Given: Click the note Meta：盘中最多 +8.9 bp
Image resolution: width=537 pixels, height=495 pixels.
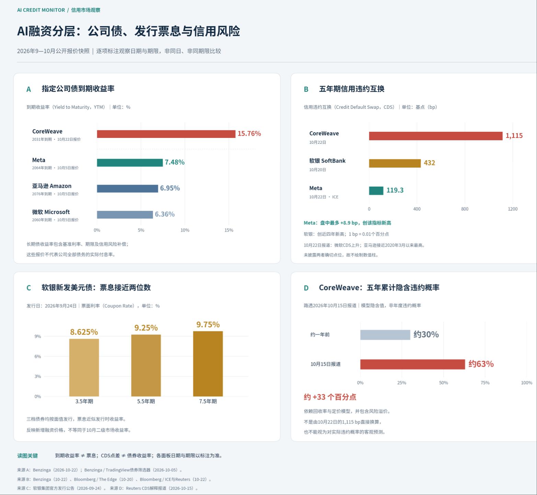Looking at the screenshot, I should pyautogui.click(x=347, y=223).
